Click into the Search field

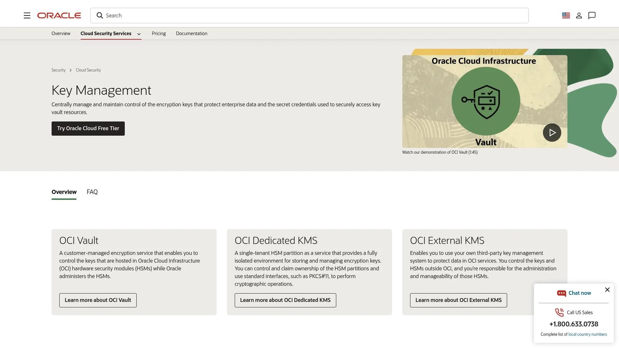(309, 16)
